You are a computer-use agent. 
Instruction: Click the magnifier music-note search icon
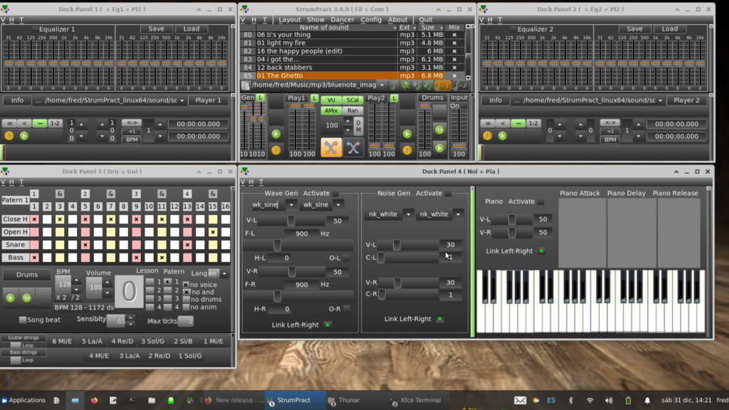405,85
